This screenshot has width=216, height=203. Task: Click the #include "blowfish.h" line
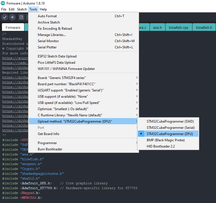click(23, 159)
